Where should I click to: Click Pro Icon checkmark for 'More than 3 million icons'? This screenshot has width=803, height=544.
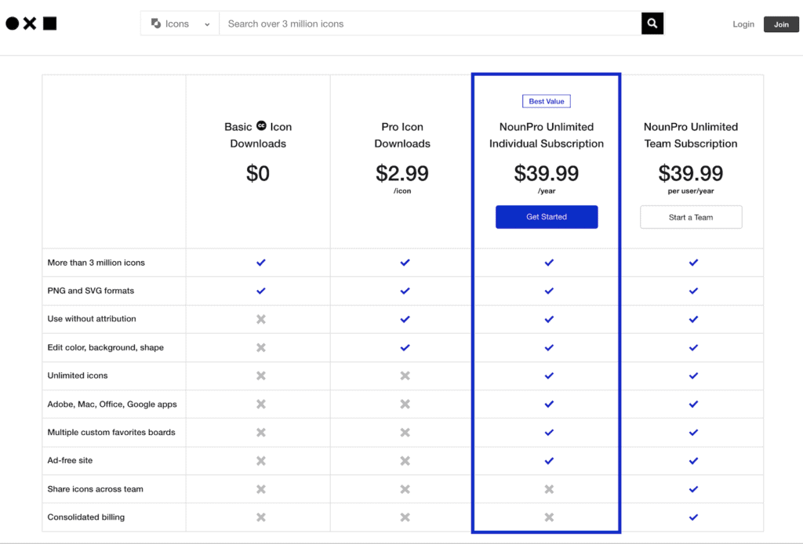(x=405, y=263)
